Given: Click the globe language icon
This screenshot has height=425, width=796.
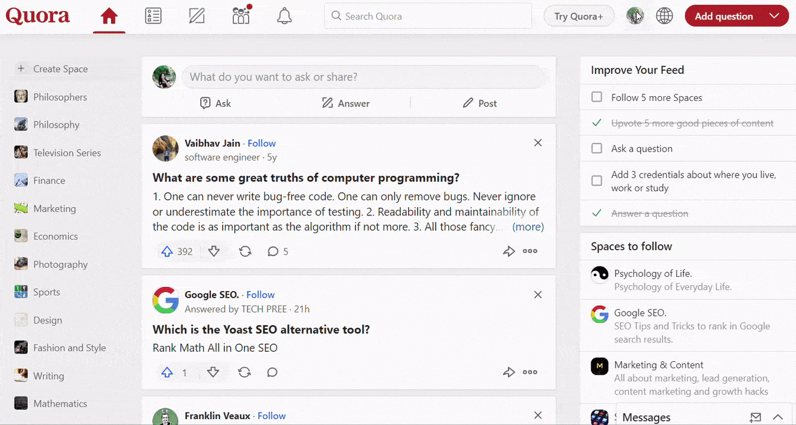Looking at the screenshot, I should pos(664,16).
